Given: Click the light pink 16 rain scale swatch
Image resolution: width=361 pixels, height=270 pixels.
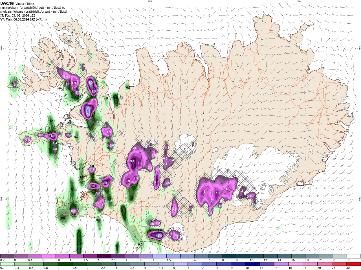Looking at the screenshot, I should [x=296, y=264].
